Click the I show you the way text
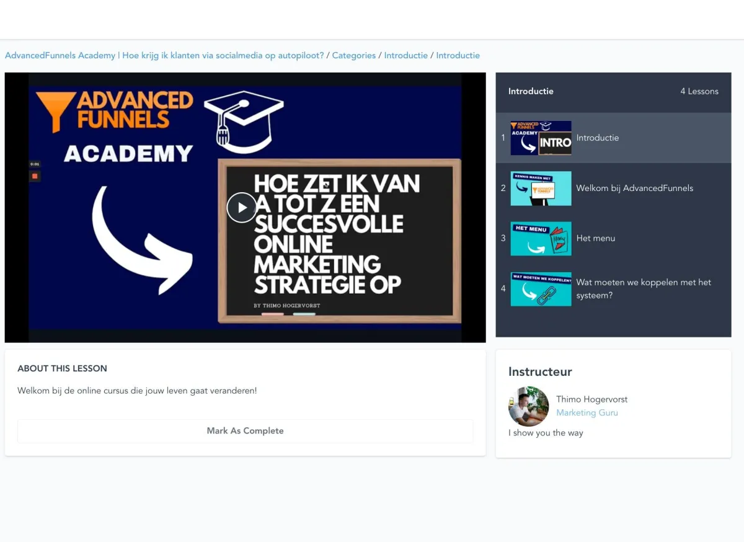 point(546,433)
